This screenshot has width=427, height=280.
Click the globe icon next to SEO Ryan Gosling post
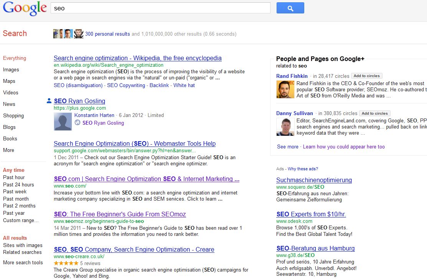coord(77,123)
